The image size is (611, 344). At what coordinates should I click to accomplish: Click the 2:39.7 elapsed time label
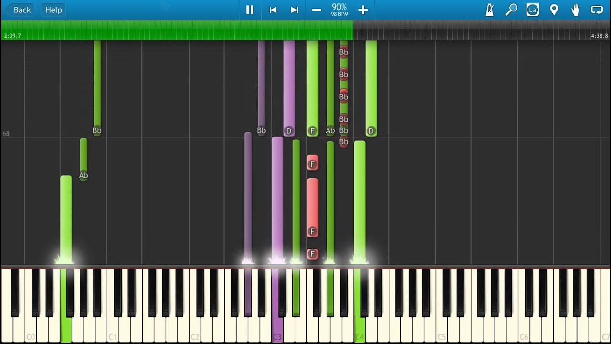point(12,36)
